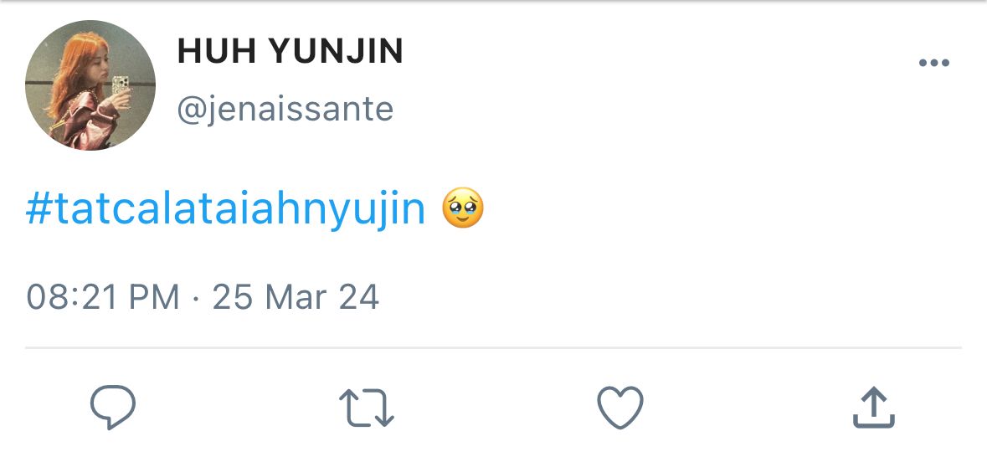Click the 25 Mar 24 date
The image size is (987, 462).
296,296
